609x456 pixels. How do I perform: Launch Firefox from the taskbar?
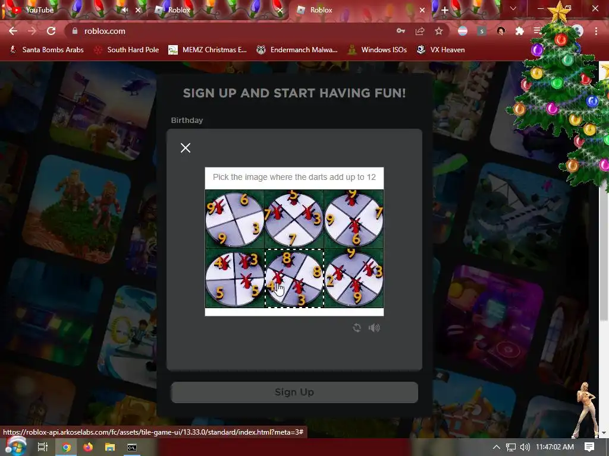pyautogui.click(x=88, y=448)
